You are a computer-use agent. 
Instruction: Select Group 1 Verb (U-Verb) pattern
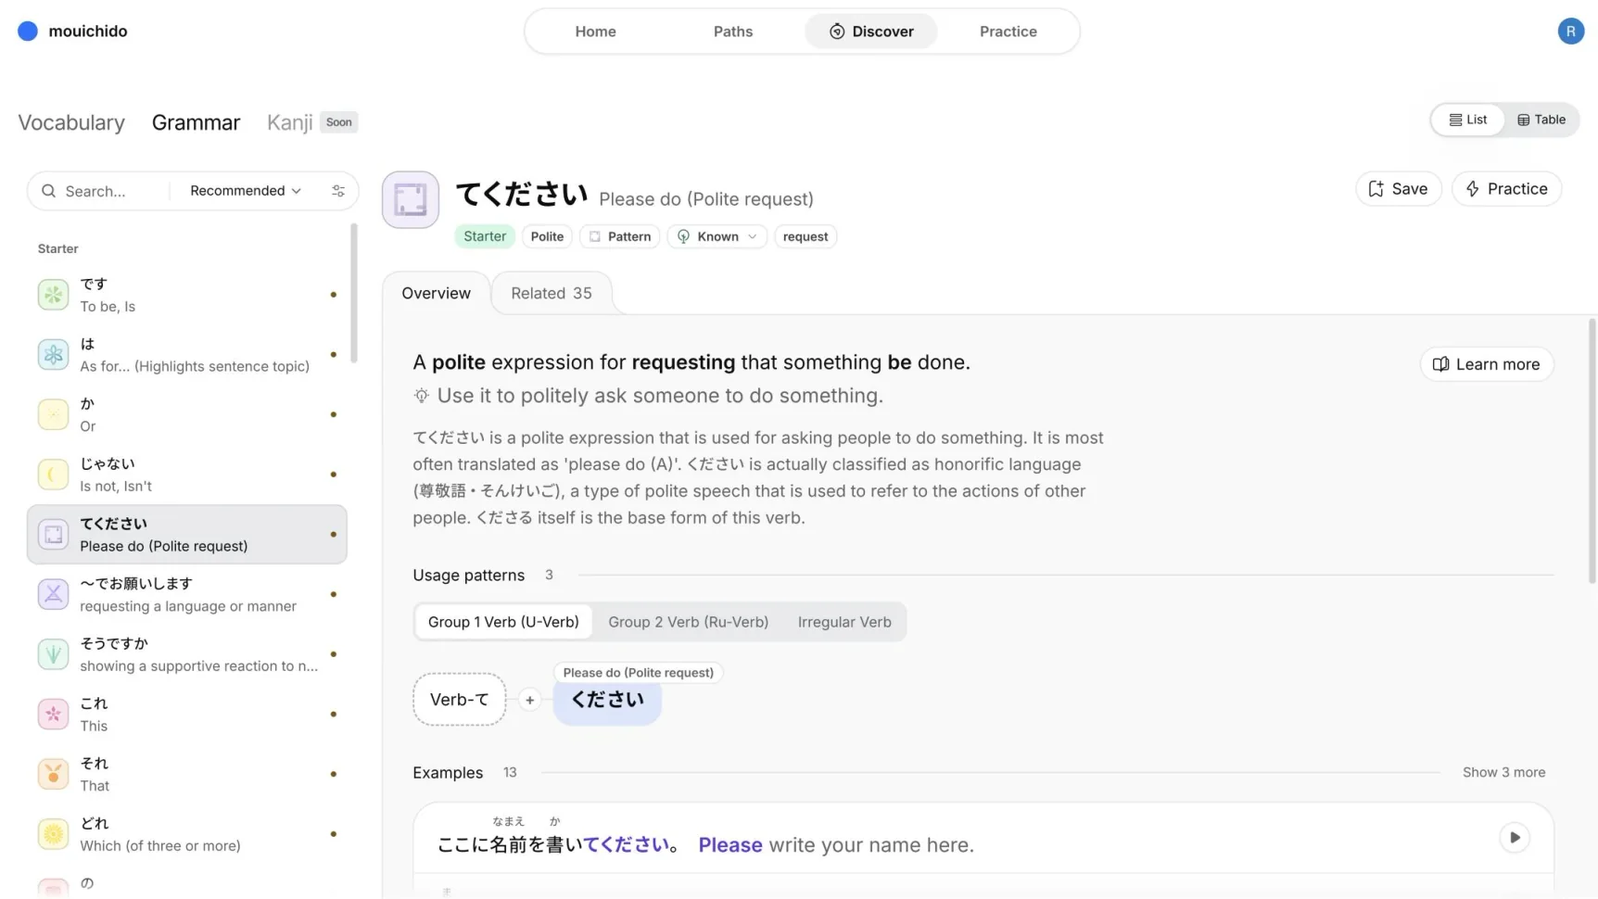point(503,622)
